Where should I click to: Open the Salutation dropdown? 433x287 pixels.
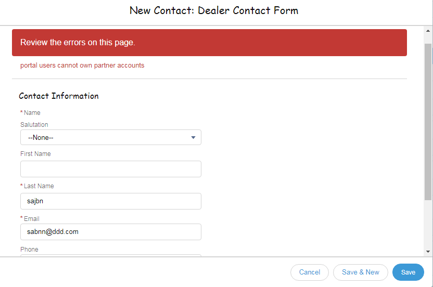click(110, 137)
